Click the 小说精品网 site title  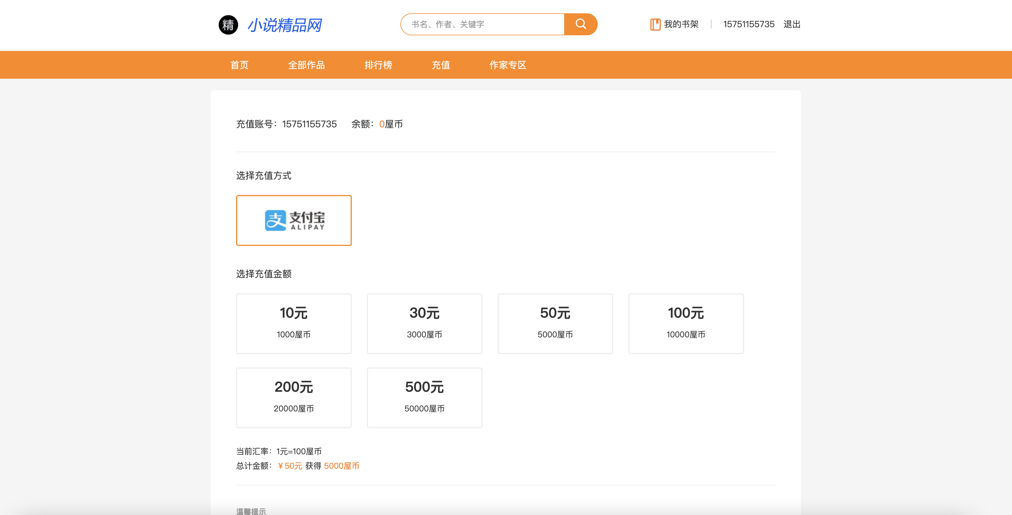tap(284, 25)
